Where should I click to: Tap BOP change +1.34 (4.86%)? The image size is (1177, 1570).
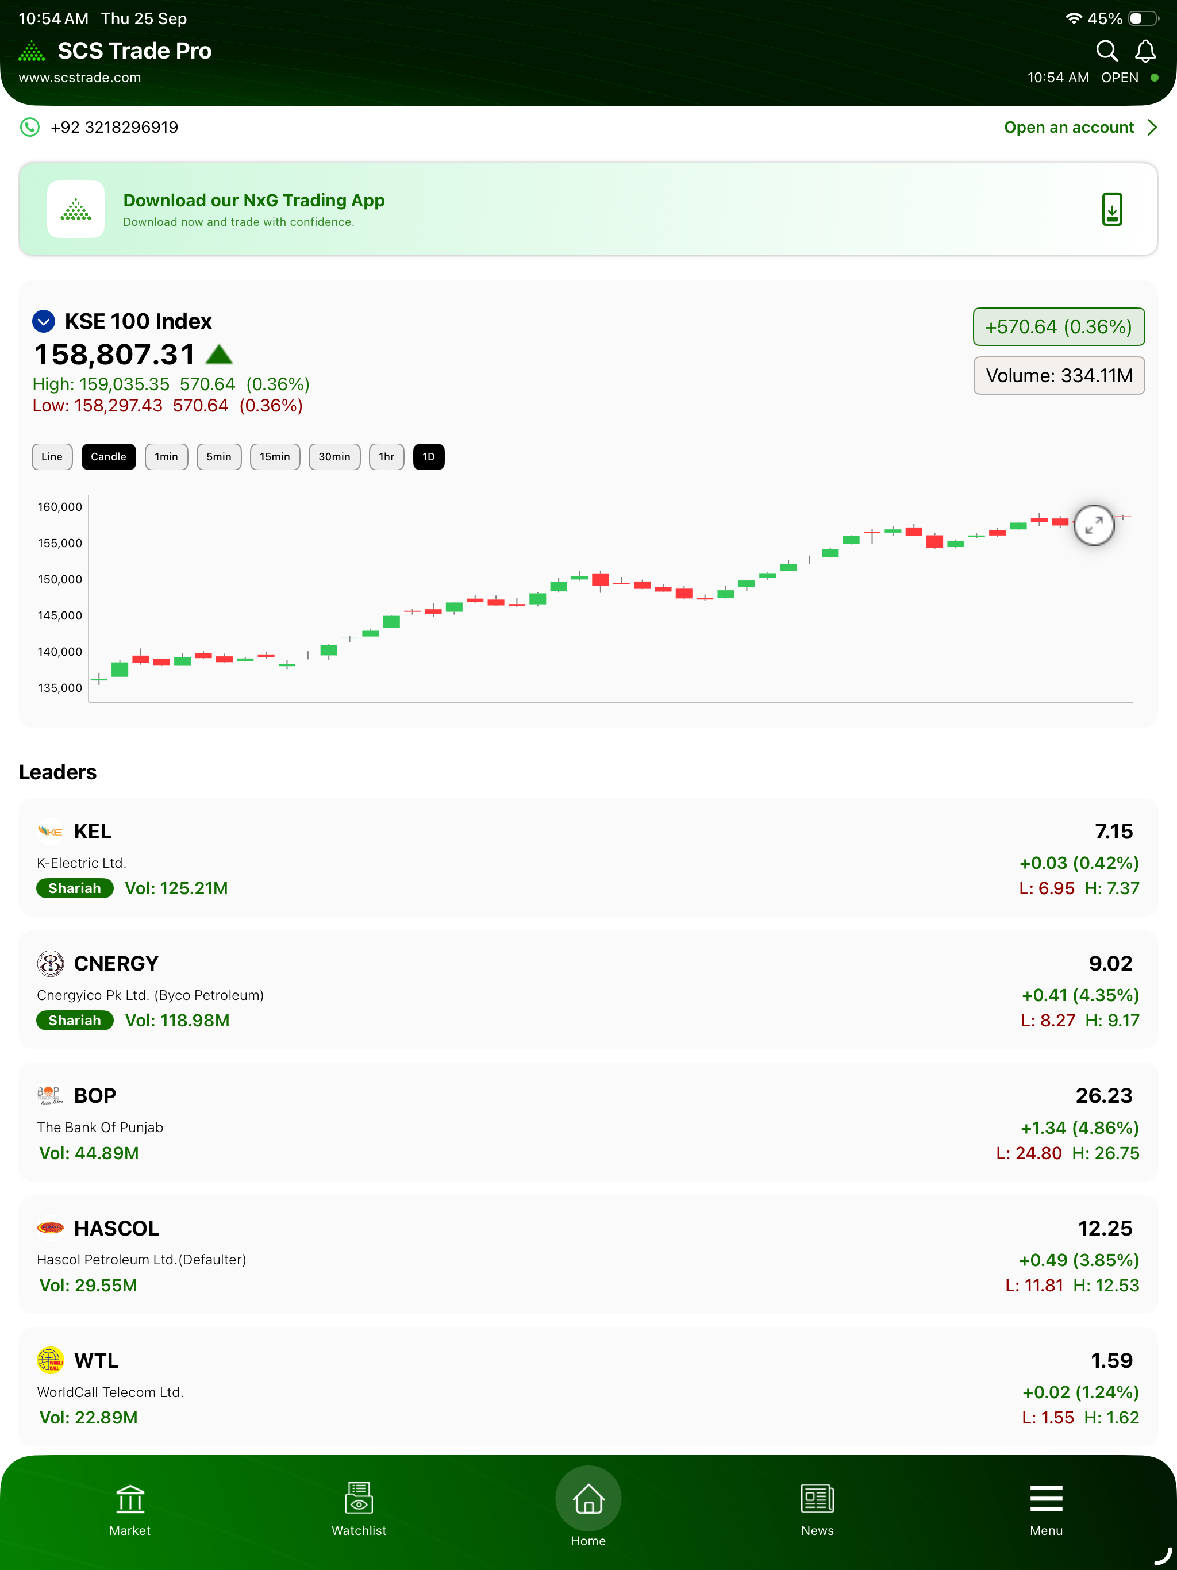pyautogui.click(x=1079, y=1127)
